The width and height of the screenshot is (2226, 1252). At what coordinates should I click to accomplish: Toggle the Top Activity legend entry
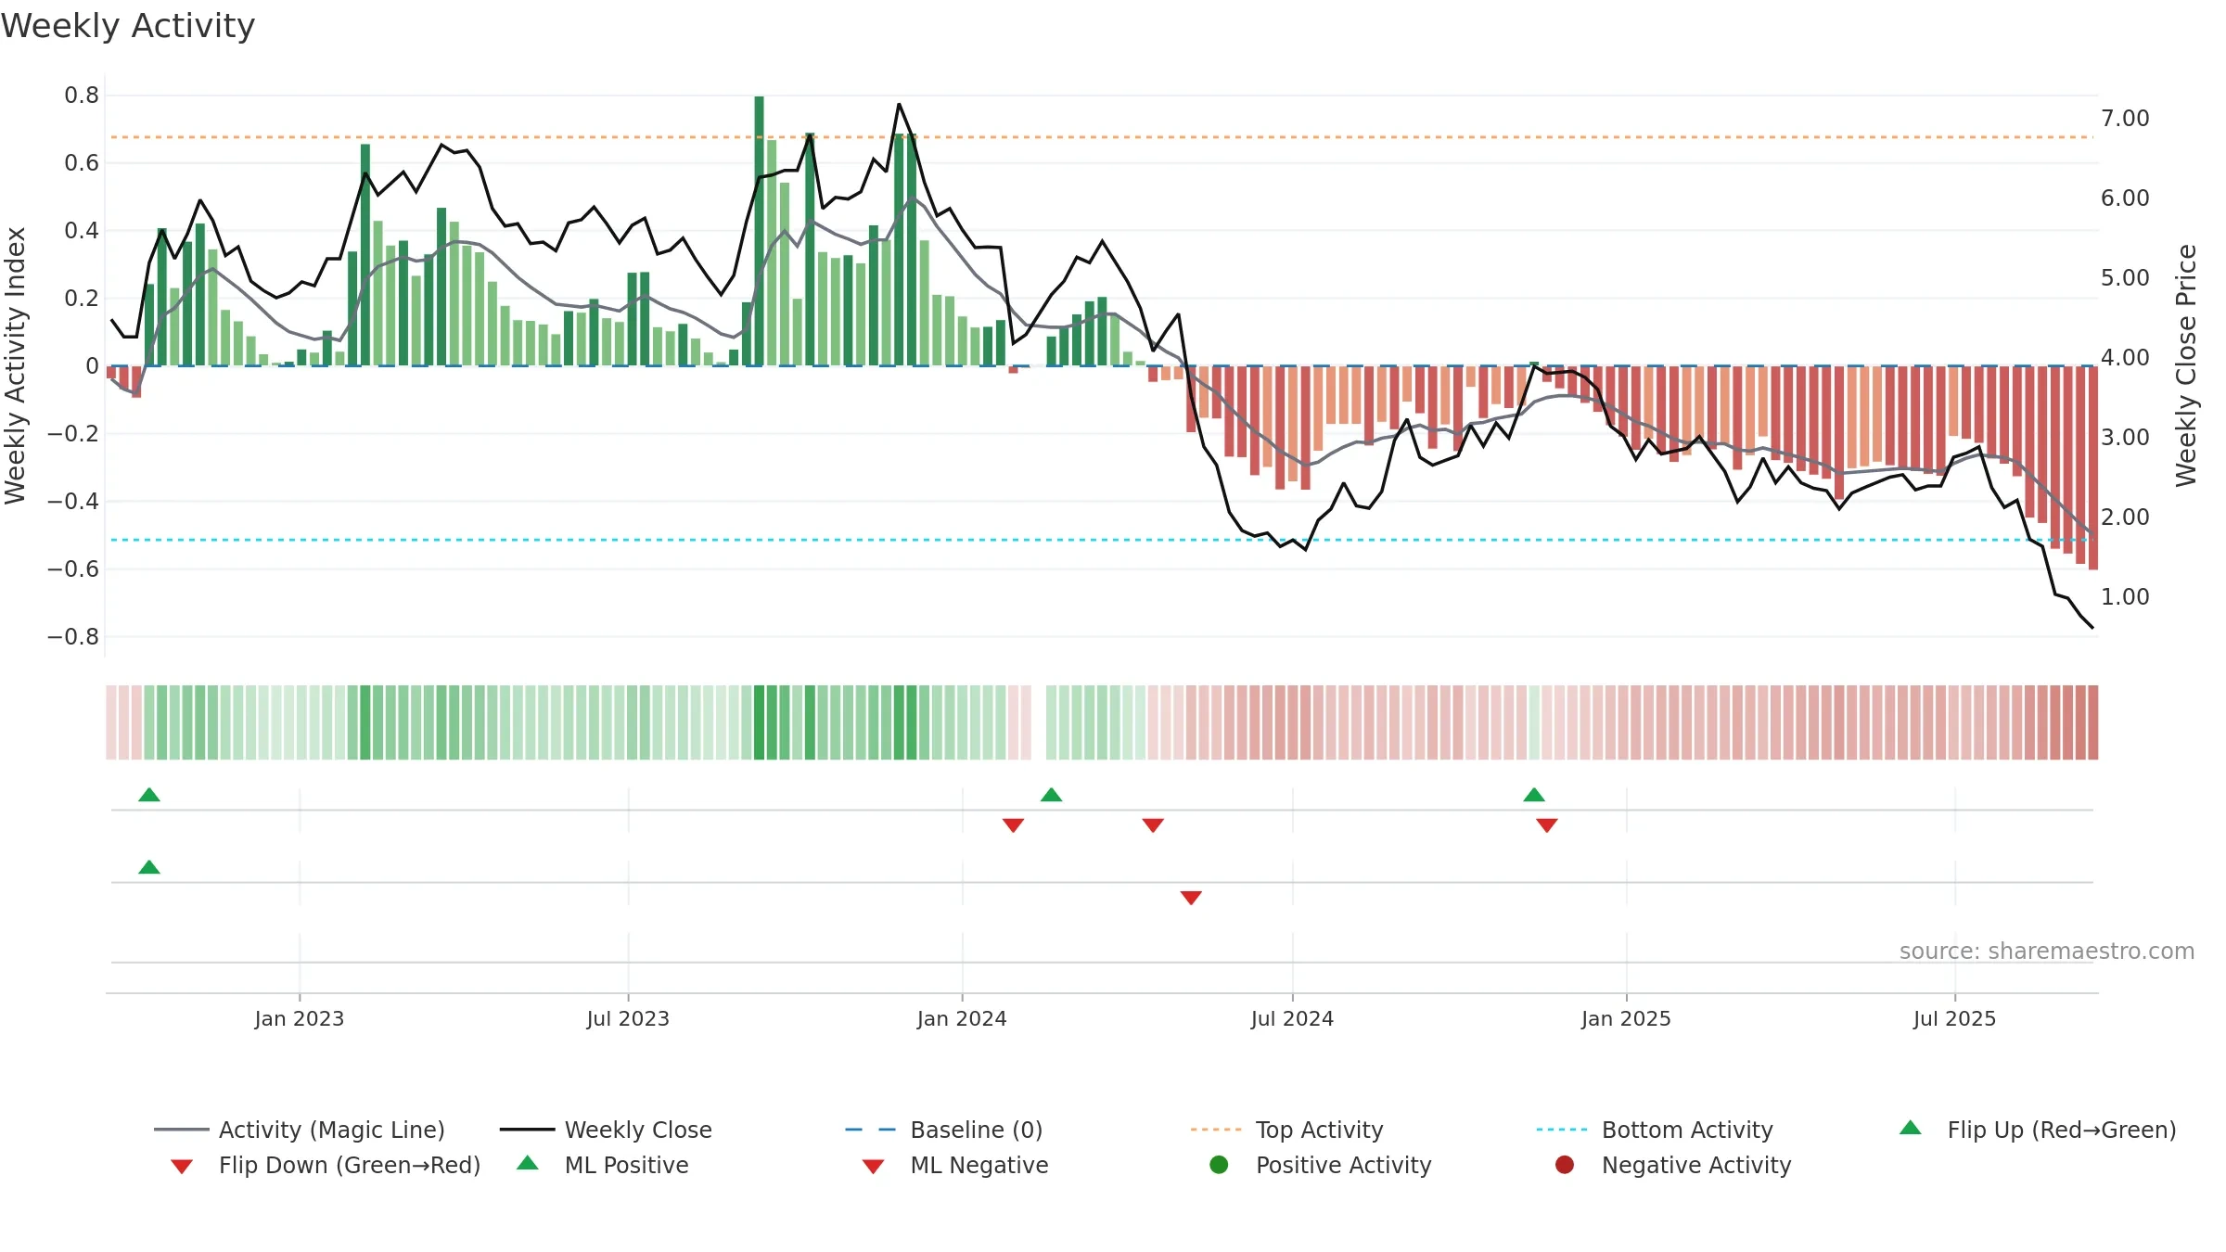tap(1286, 1130)
